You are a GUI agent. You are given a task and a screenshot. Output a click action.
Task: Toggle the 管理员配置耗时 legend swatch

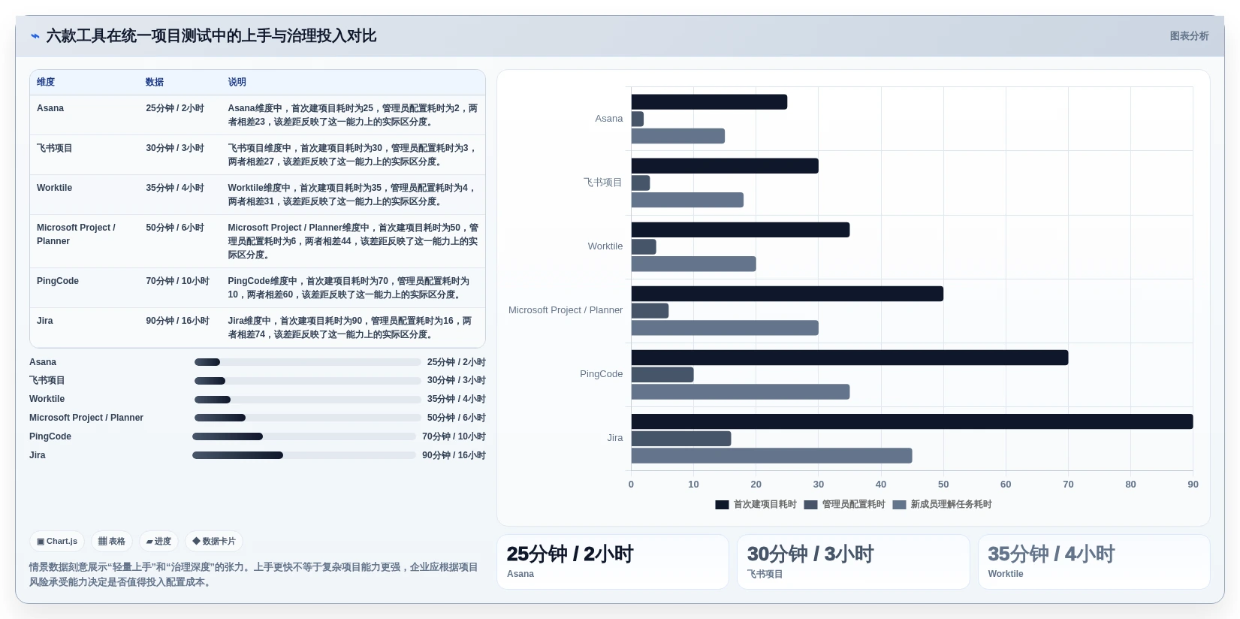pyautogui.click(x=810, y=505)
